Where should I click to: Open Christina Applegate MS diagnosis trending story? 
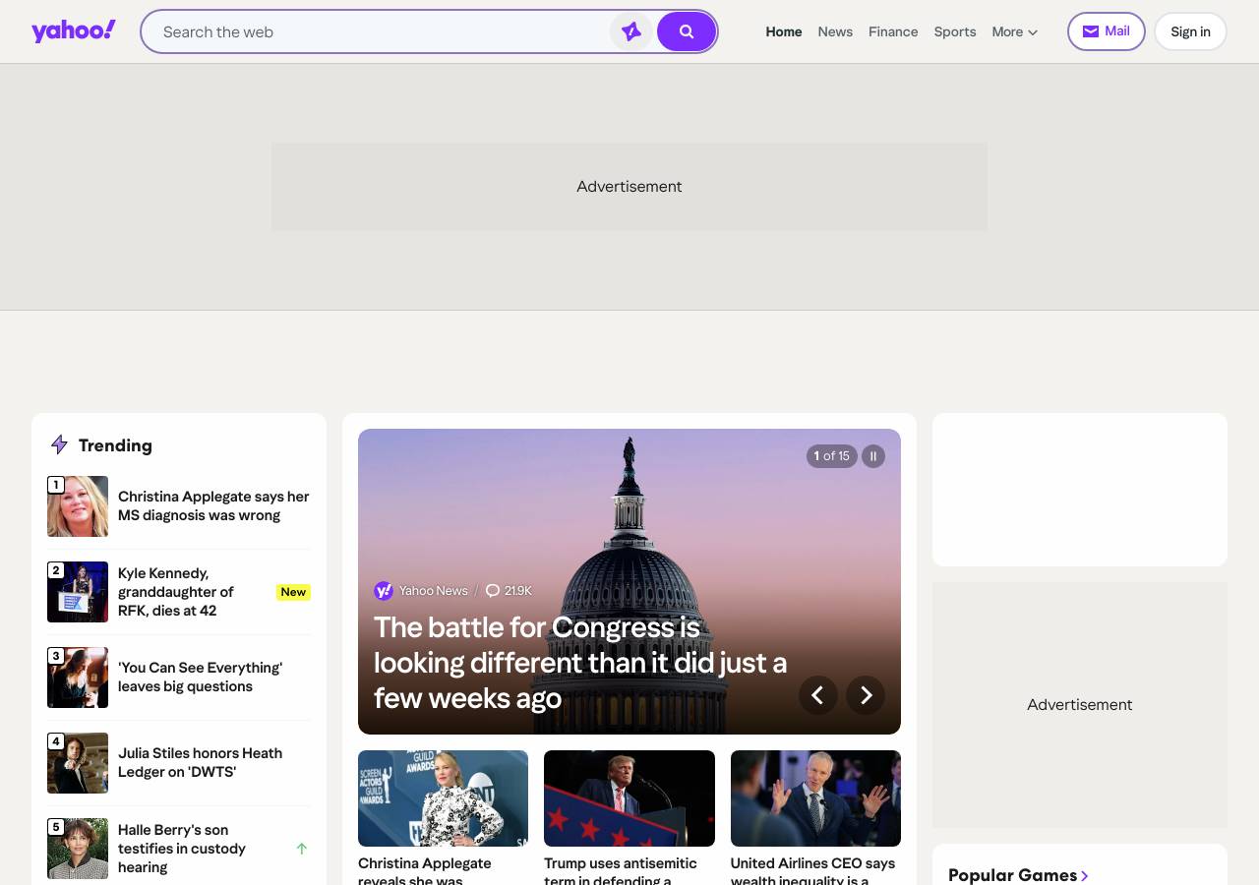213,506
